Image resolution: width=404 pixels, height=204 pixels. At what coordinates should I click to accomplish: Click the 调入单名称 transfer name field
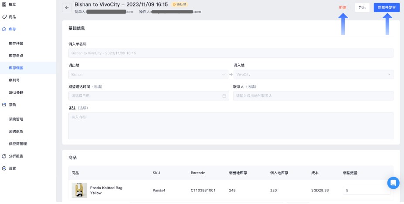point(231,53)
